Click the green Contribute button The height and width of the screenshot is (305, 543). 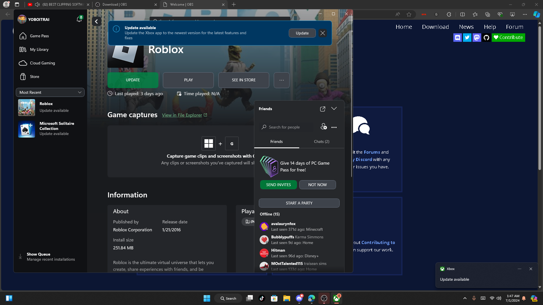[508, 38]
